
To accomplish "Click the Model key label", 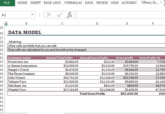I will (x=15, y=42).
